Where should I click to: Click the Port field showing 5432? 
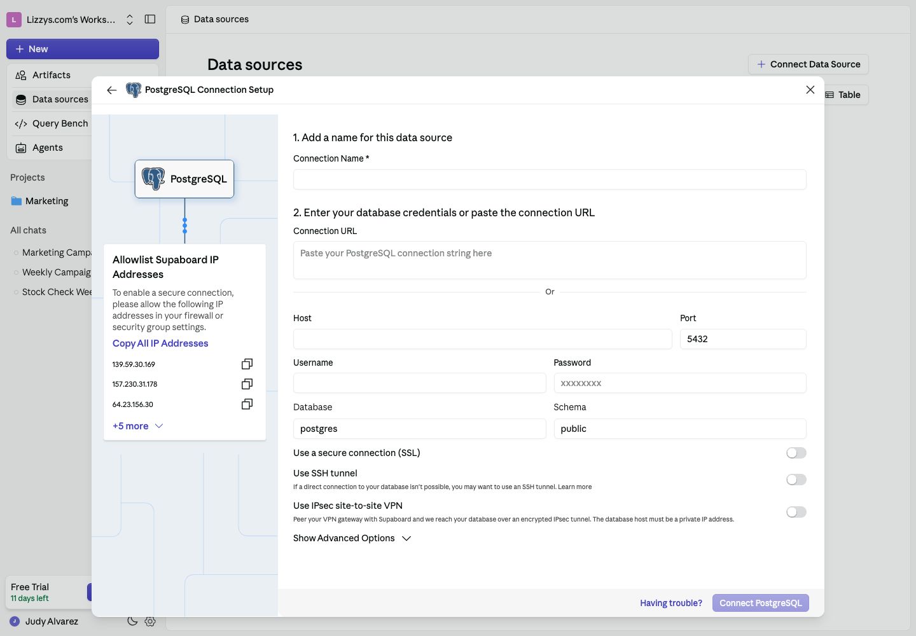point(743,339)
